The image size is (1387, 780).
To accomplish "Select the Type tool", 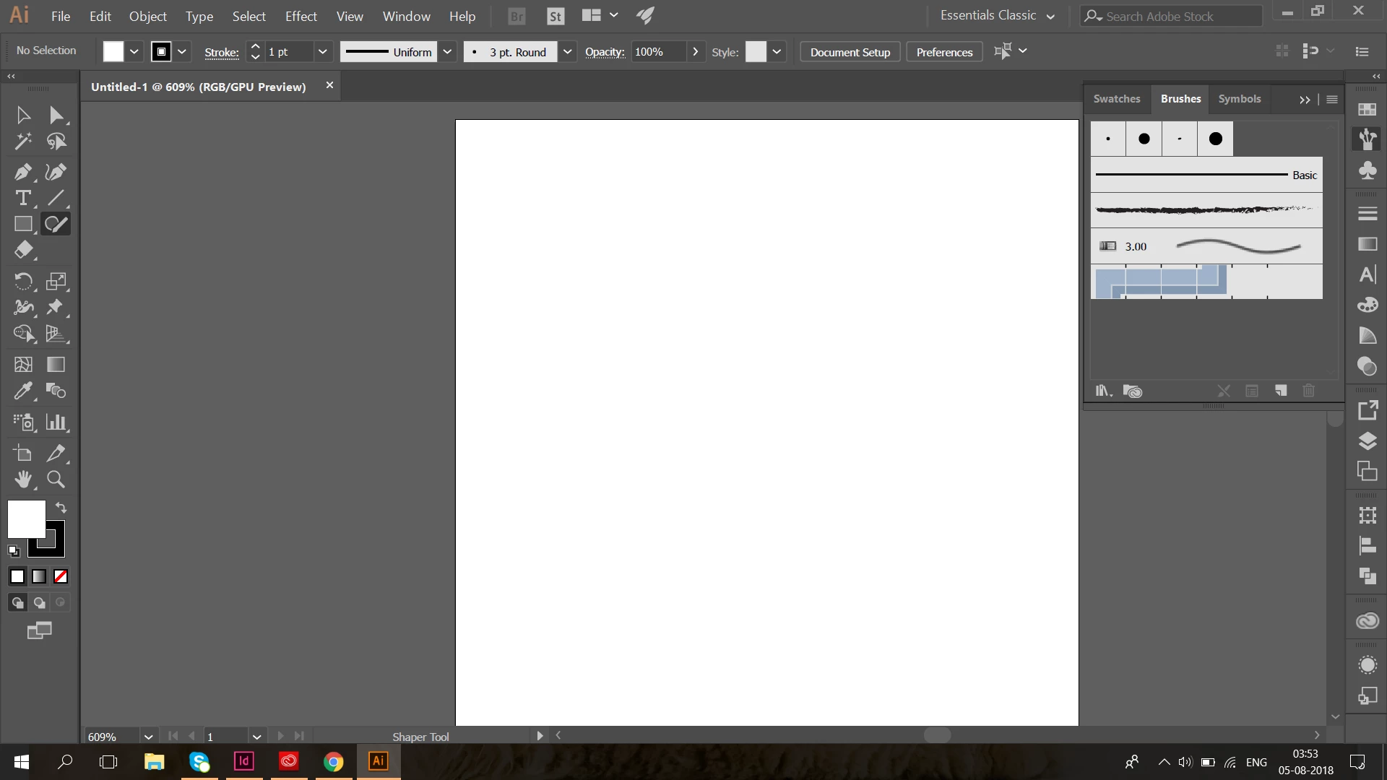I will pos(22,198).
